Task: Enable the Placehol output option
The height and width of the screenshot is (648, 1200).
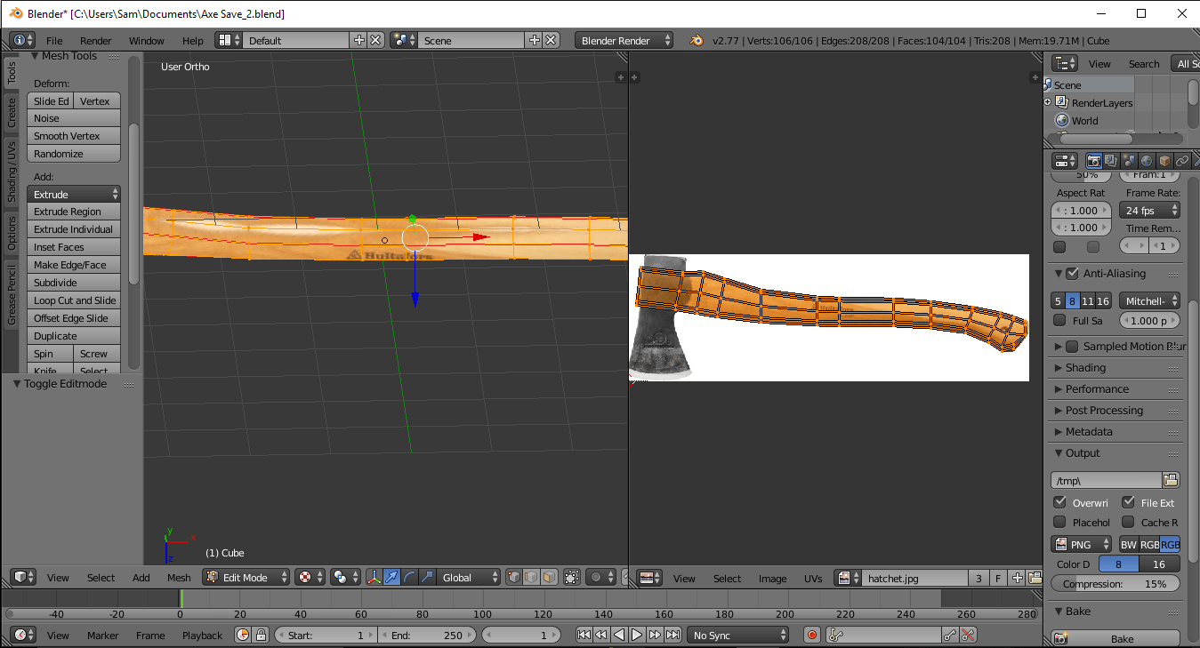Action: pos(1059,522)
